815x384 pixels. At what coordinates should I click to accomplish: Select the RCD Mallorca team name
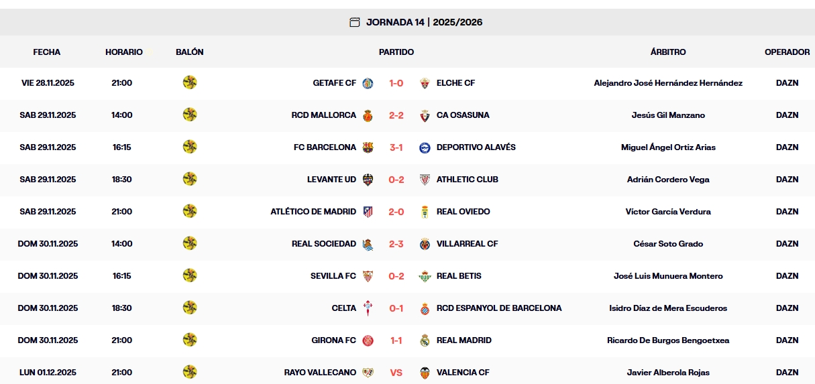pos(323,115)
